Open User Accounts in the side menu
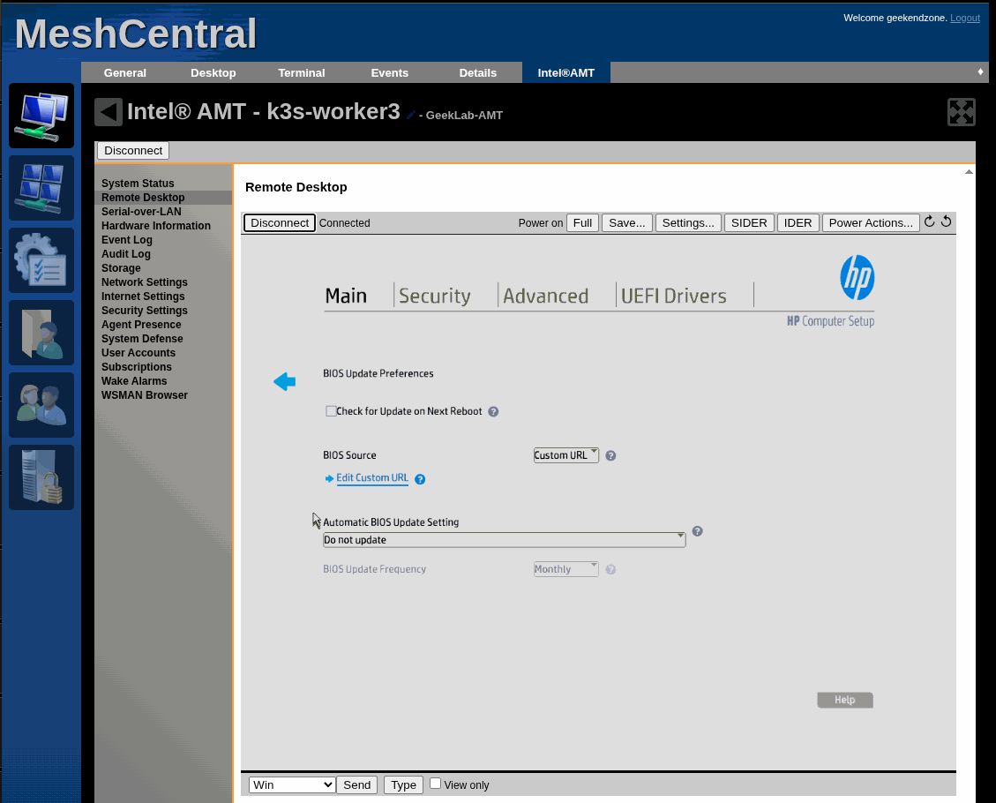The width and height of the screenshot is (996, 803). click(138, 353)
